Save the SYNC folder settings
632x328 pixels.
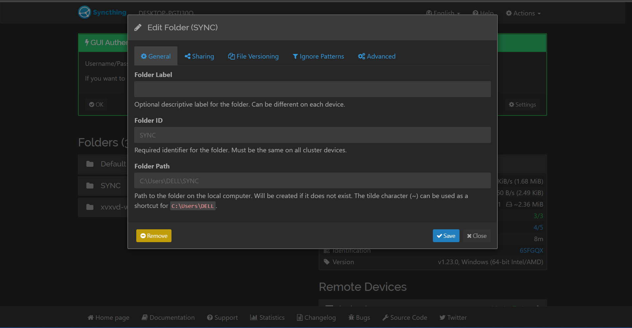point(446,236)
